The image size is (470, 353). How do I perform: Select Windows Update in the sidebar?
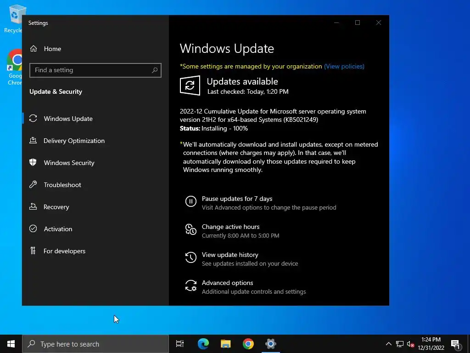[95, 119]
